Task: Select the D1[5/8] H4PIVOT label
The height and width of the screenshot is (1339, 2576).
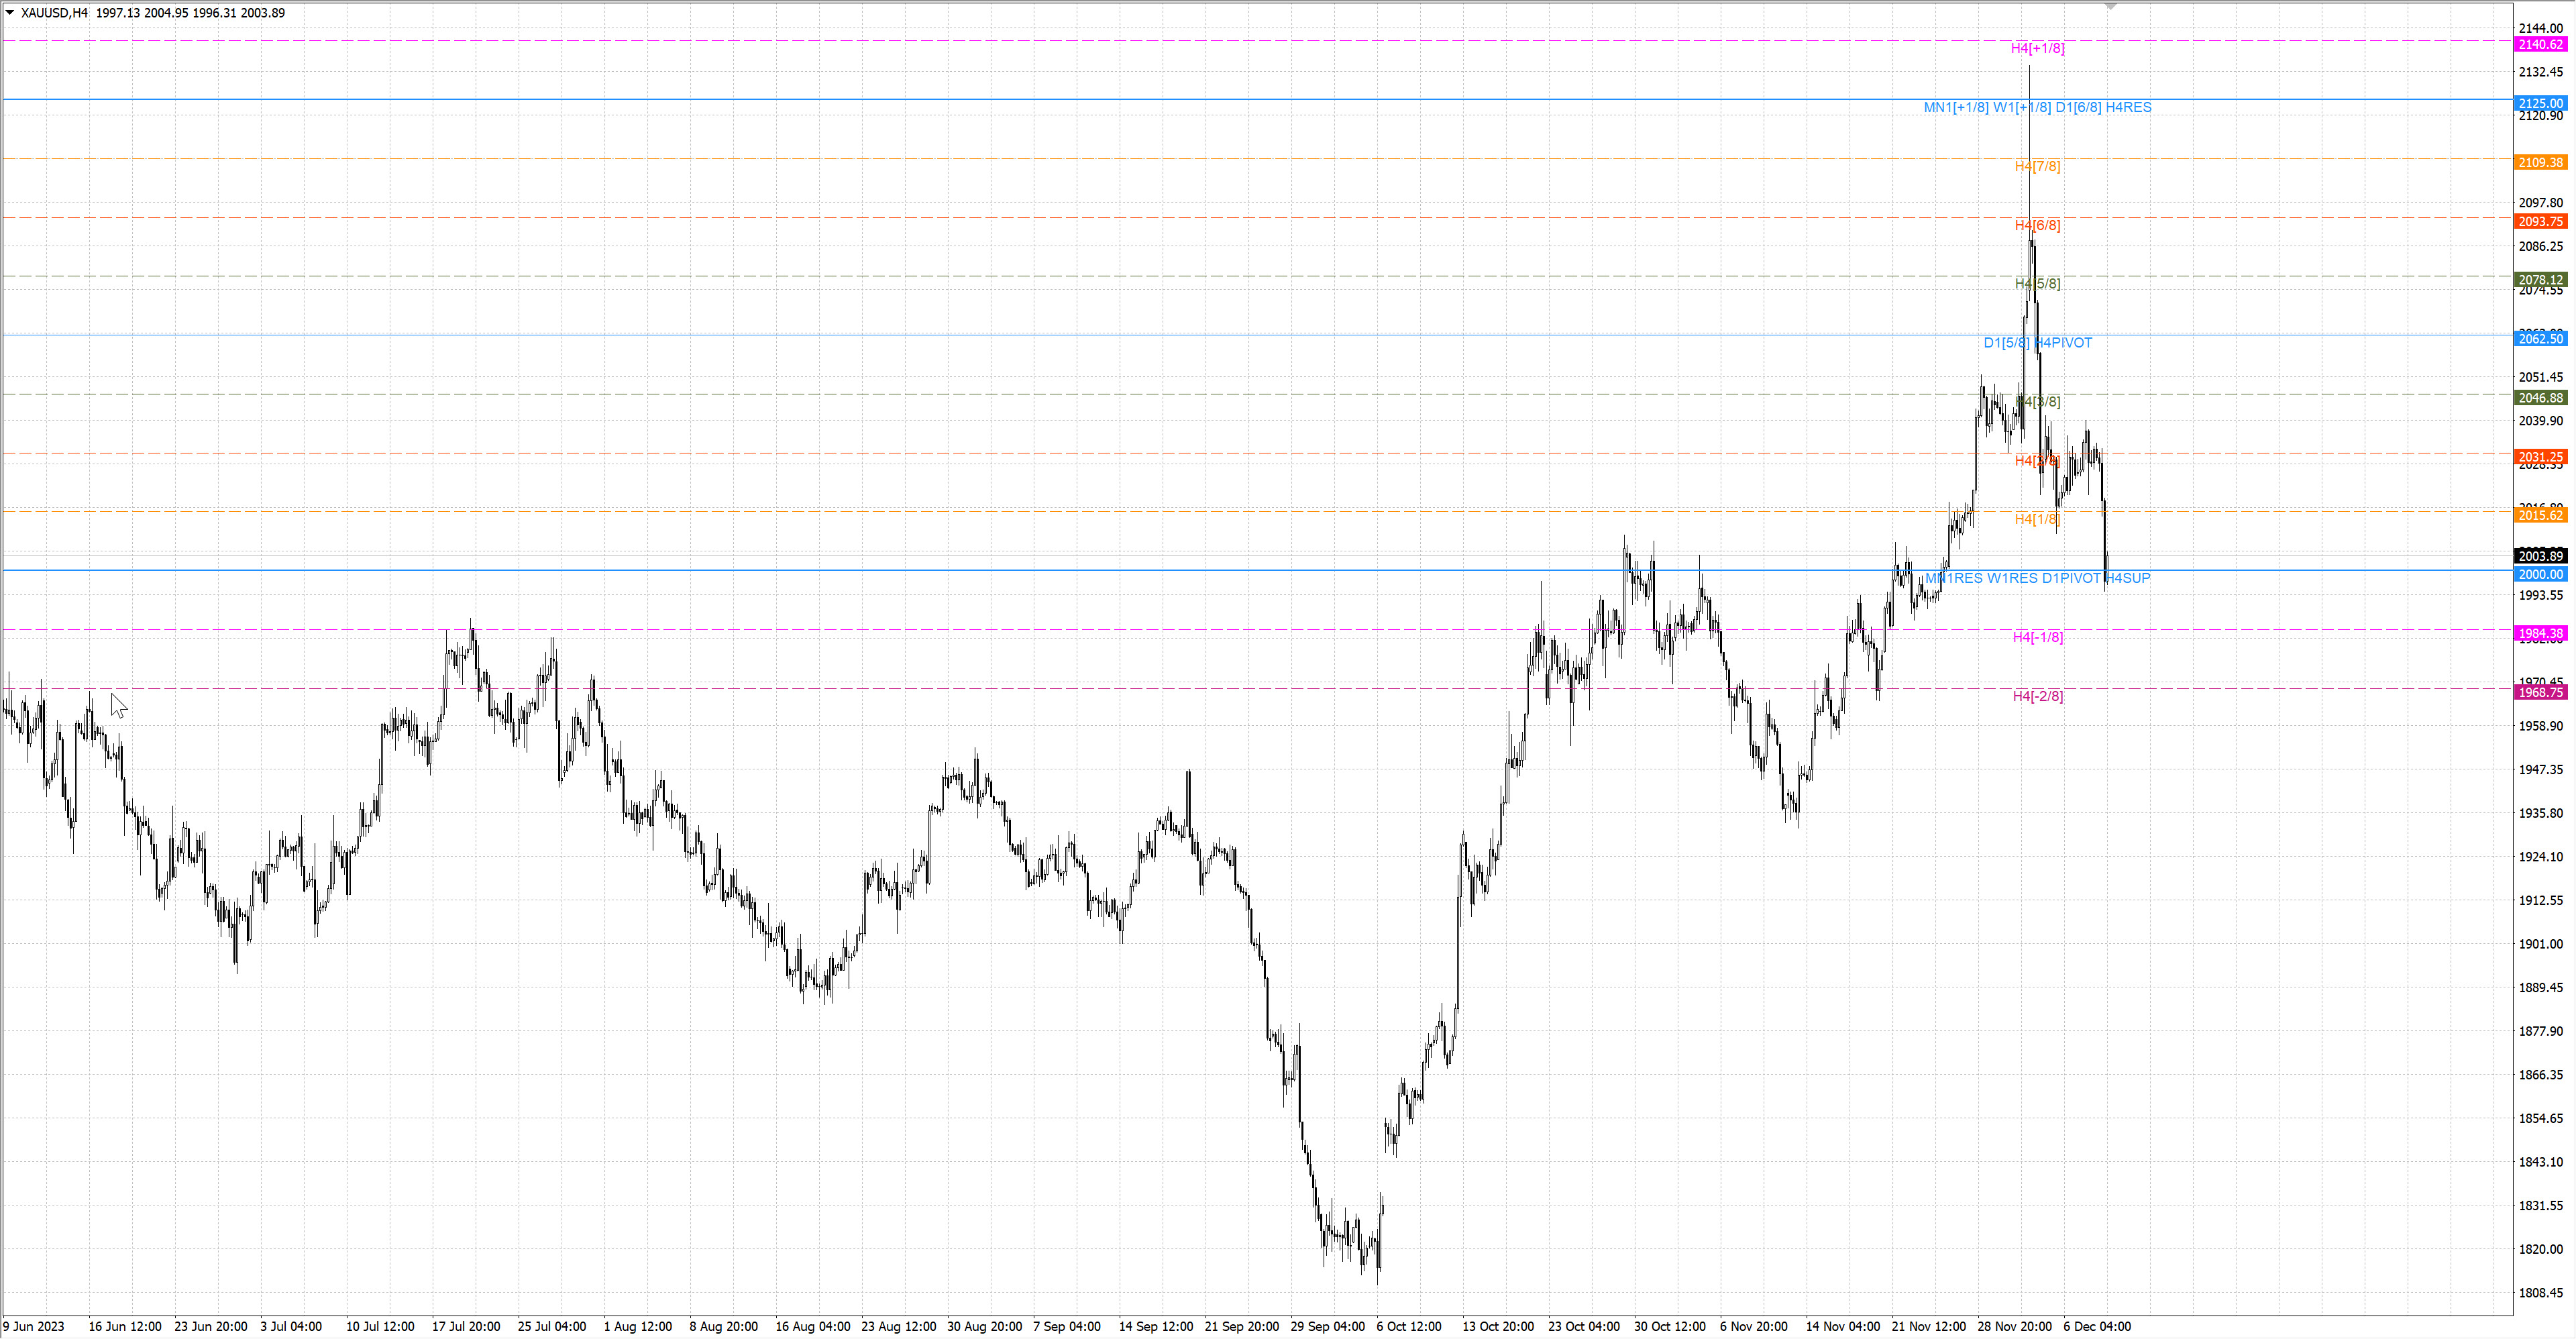Action: click(x=2037, y=343)
